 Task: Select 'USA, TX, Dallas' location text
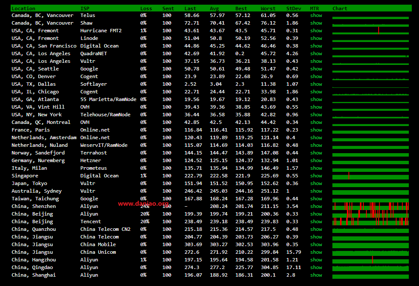click(x=34, y=84)
